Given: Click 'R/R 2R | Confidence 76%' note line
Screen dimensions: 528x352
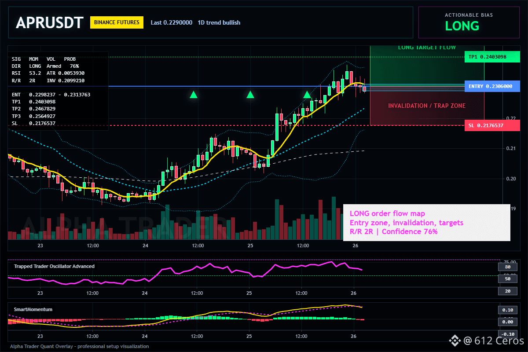Looking at the screenshot, I should tap(393, 231).
